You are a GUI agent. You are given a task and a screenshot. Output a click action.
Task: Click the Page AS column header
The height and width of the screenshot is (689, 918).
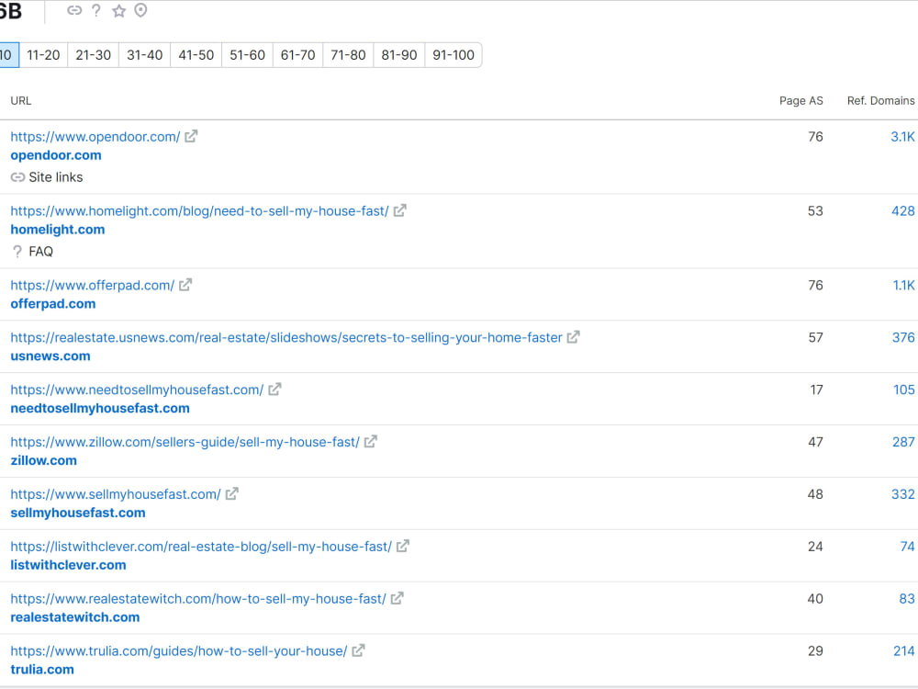pyautogui.click(x=800, y=101)
